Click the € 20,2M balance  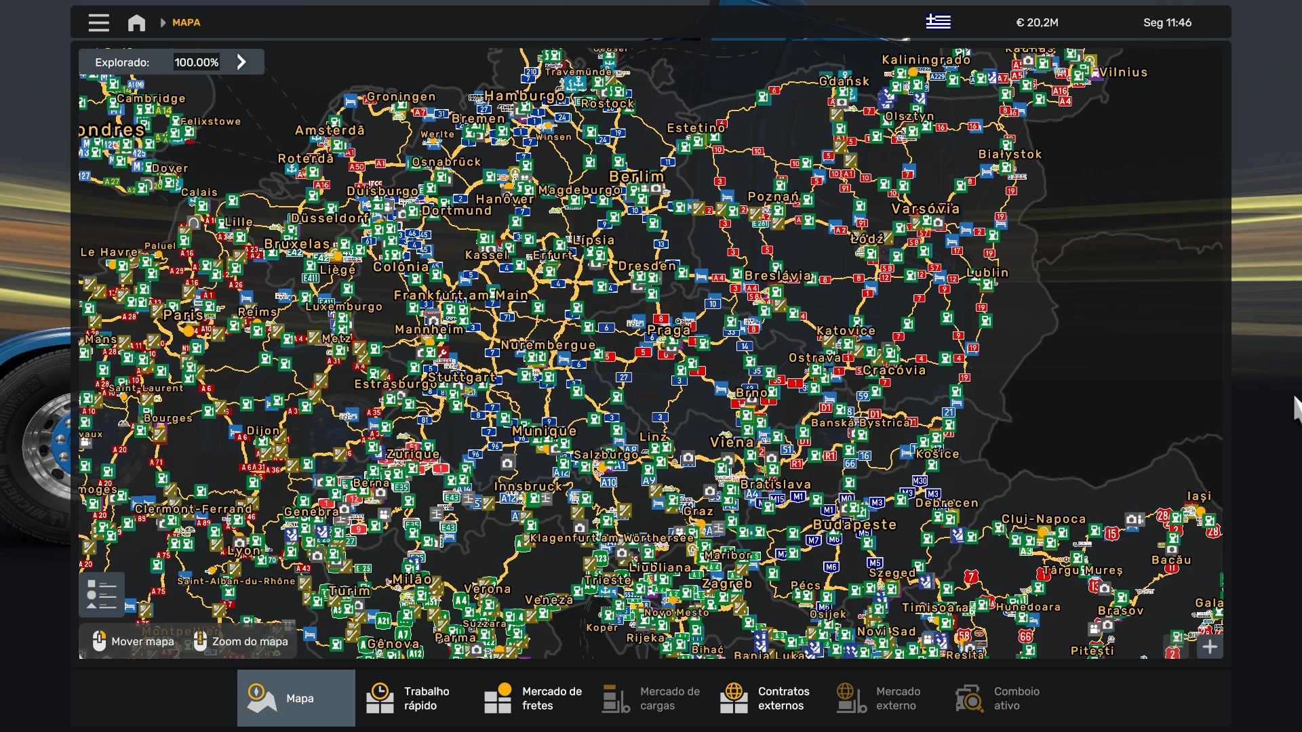pyautogui.click(x=1037, y=23)
